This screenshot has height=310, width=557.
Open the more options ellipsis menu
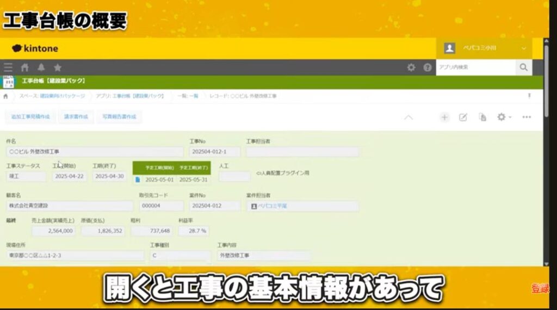527,117
